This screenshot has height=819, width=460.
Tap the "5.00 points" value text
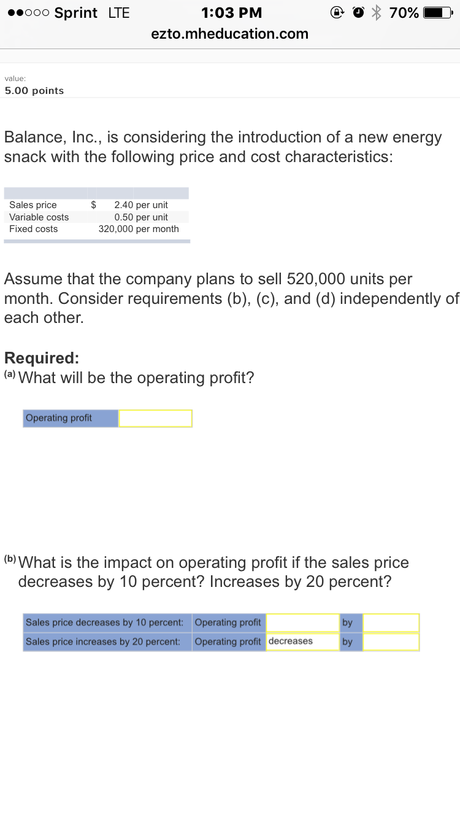(34, 91)
